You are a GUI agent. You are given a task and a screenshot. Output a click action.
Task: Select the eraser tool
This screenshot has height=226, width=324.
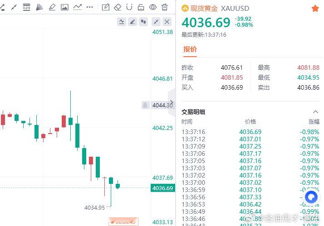(118, 7)
